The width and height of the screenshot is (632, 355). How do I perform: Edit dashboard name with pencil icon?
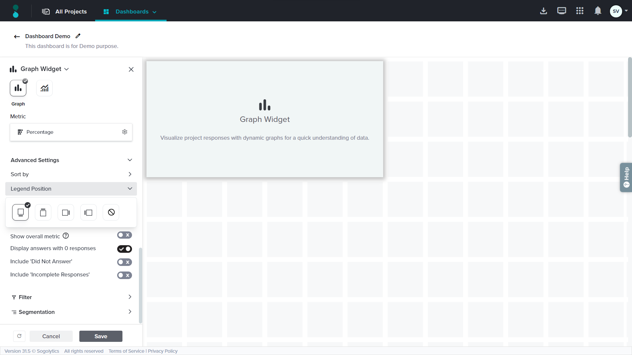coord(78,36)
